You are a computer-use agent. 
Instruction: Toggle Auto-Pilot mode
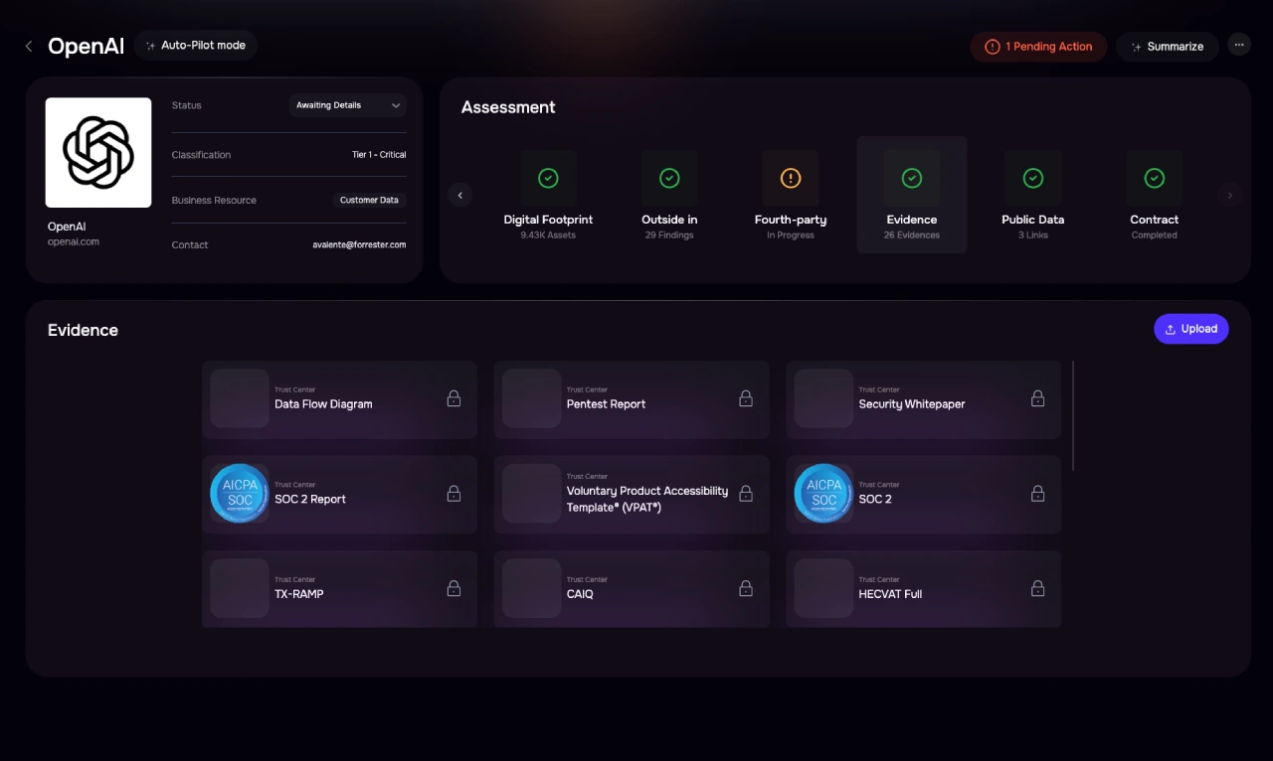(196, 46)
